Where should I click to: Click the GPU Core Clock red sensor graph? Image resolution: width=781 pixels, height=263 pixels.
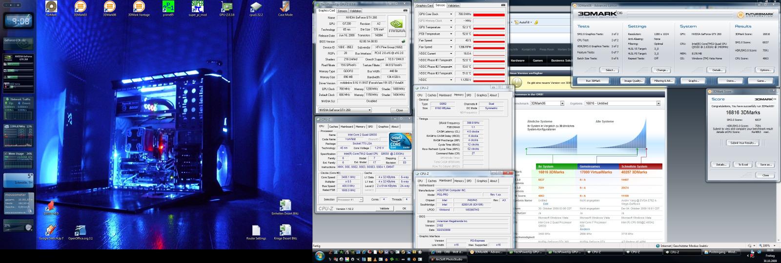point(489,15)
